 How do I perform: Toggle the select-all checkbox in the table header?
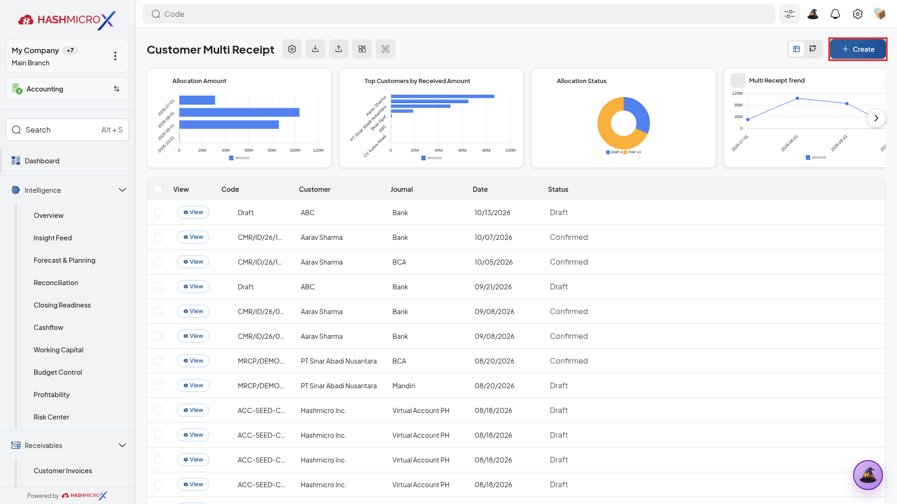[158, 189]
